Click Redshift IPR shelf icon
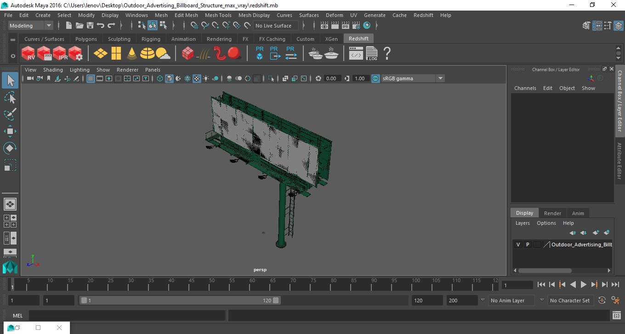The image size is (625, 334). 60,54
